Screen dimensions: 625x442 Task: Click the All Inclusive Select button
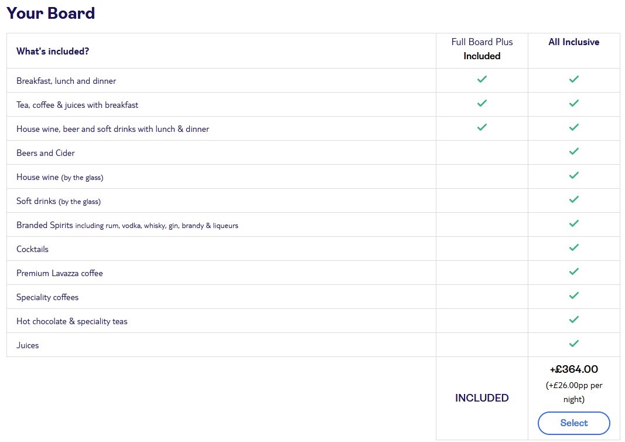[573, 423]
